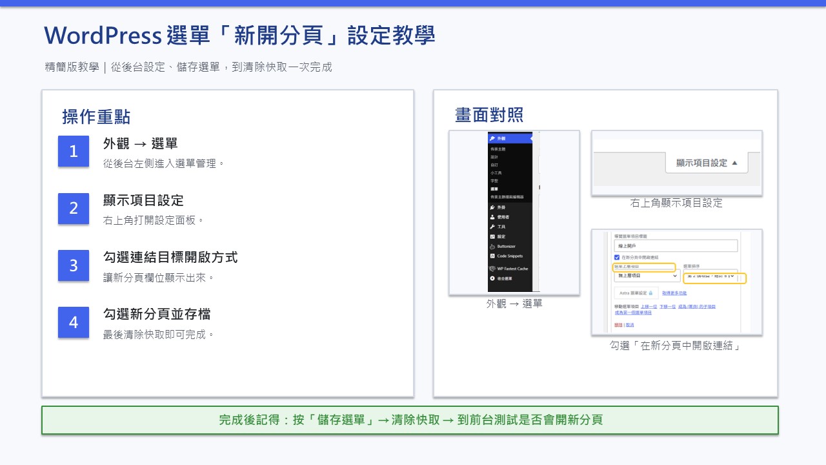Click the 成為 (首頁) 的子項目 link
Viewport: 826px width, 465px height.
698,307
